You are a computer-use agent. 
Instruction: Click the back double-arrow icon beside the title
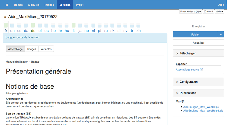[5, 17]
